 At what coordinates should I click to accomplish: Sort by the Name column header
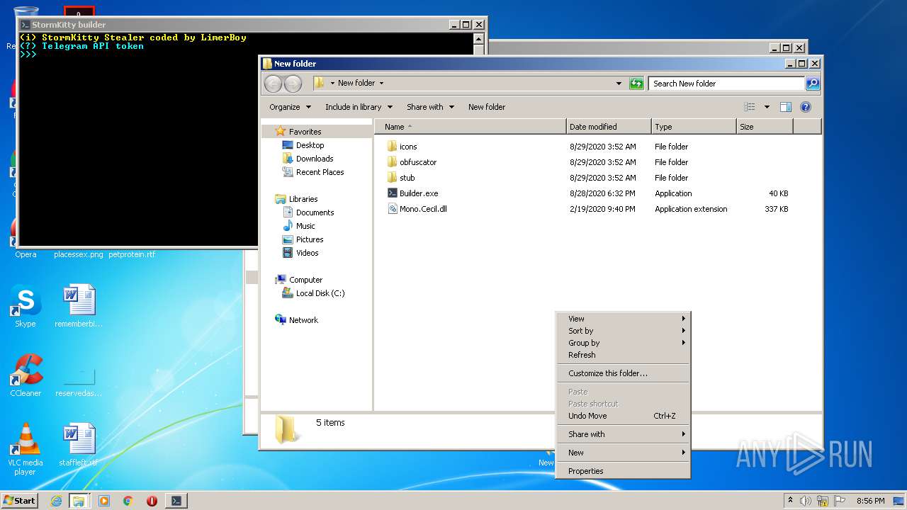pyautogui.click(x=470, y=127)
